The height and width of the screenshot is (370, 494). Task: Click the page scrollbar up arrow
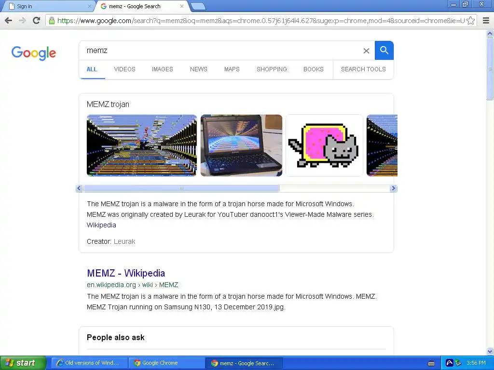pos(490,33)
